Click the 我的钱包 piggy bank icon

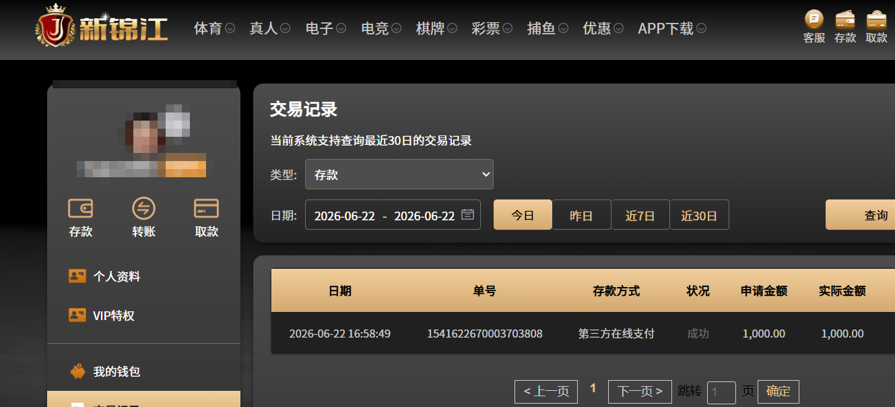pos(77,371)
